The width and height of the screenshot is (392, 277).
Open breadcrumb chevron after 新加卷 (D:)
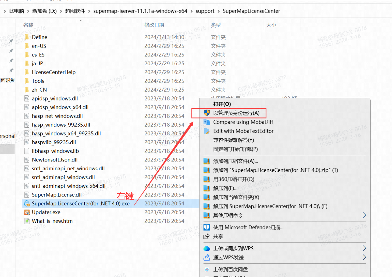pyautogui.click(x=61, y=11)
